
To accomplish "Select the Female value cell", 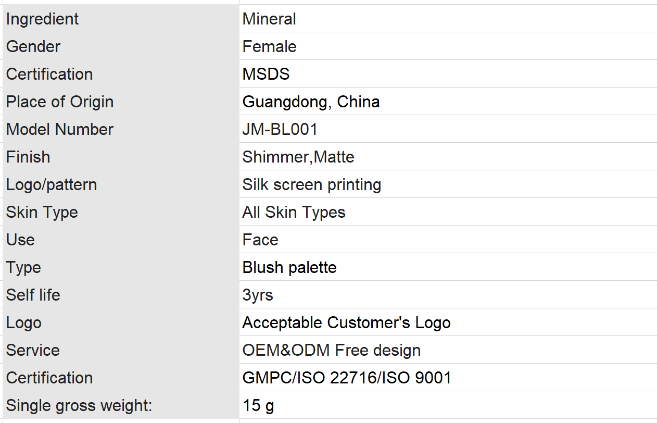I will 448,46.
